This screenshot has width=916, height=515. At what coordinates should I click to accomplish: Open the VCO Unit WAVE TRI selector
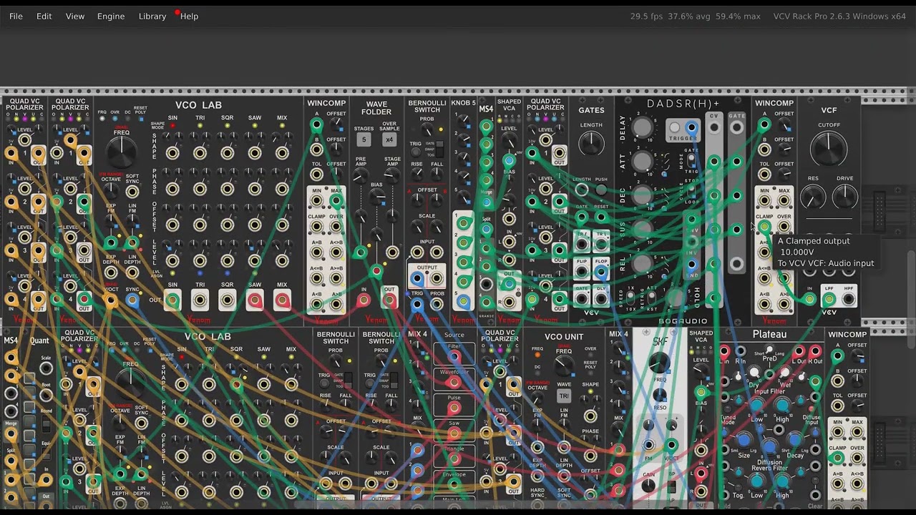(564, 396)
